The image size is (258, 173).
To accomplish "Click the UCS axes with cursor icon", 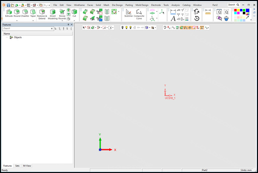I will pos(162,12).
